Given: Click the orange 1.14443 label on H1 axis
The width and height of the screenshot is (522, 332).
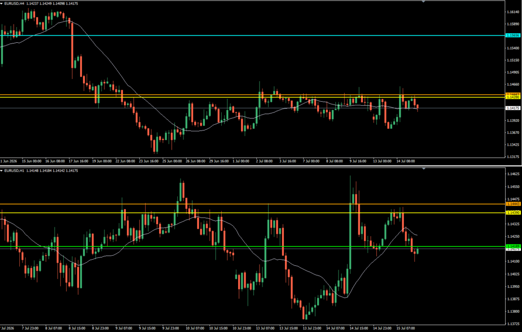Looking at the screenshot, I should click(x=512, y=204).
